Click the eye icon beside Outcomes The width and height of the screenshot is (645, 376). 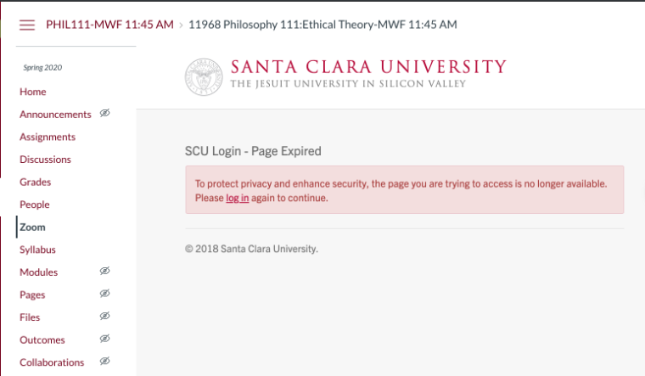coord(105,339)
